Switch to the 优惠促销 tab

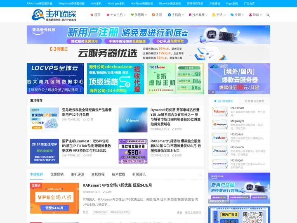tap(57, 174)
